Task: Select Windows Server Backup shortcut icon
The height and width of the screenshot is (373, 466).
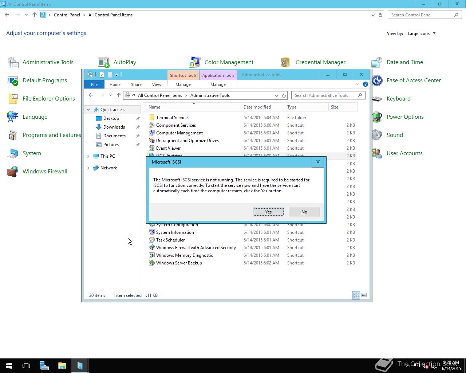Action: coord(152,263)
